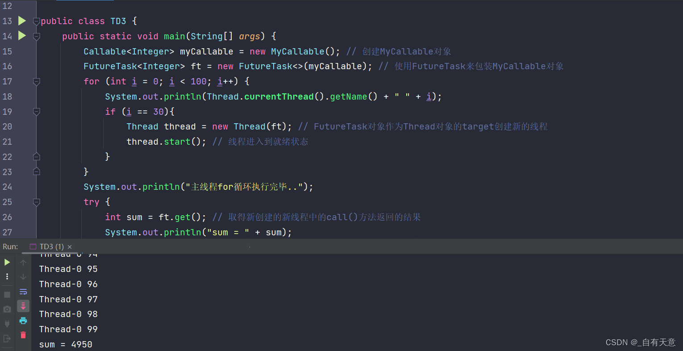683x351 pixels.
Task: Collapse main method fold marker on line 14
Action: [x=37, y=36]
